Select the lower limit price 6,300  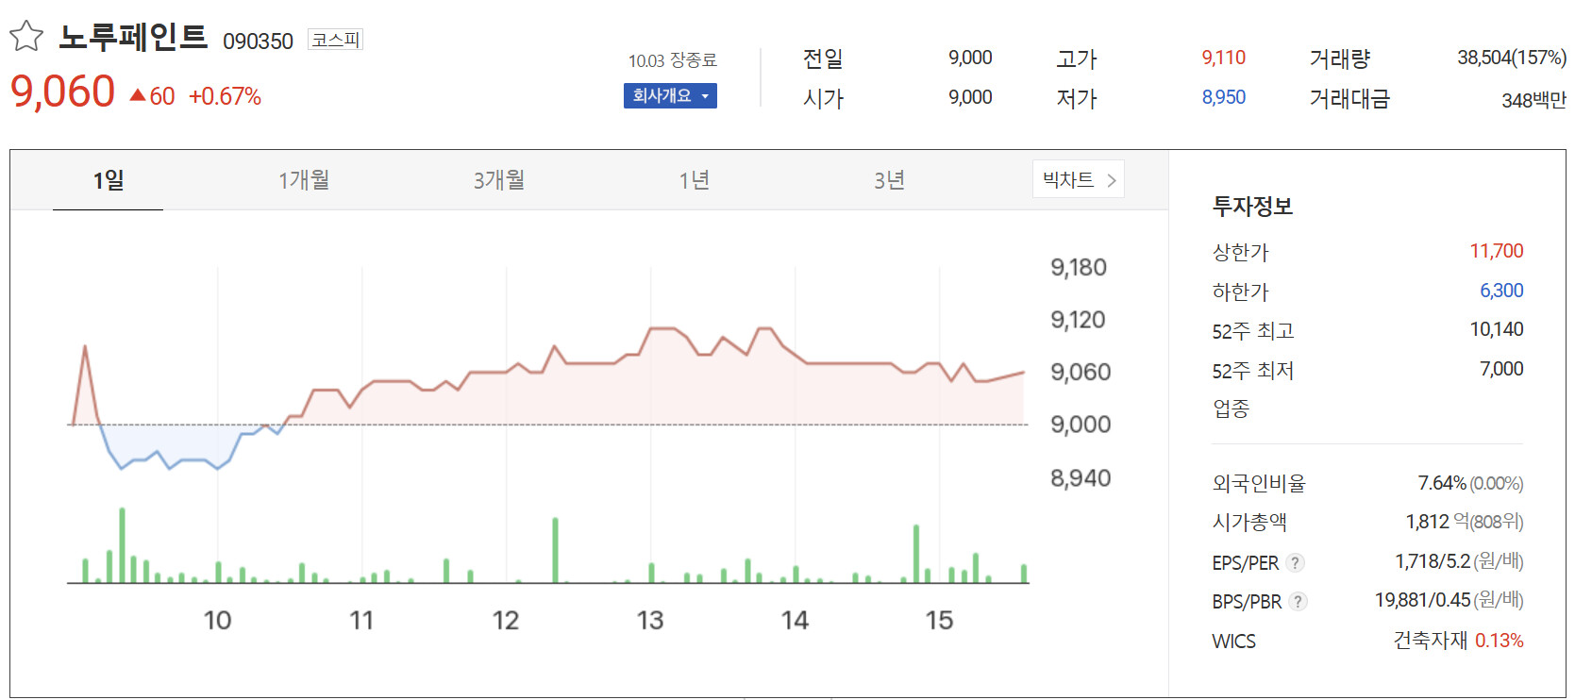[x=1501, y=291]
